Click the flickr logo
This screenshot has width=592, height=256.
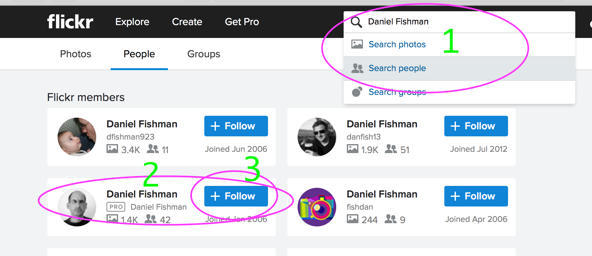[70, 22]
